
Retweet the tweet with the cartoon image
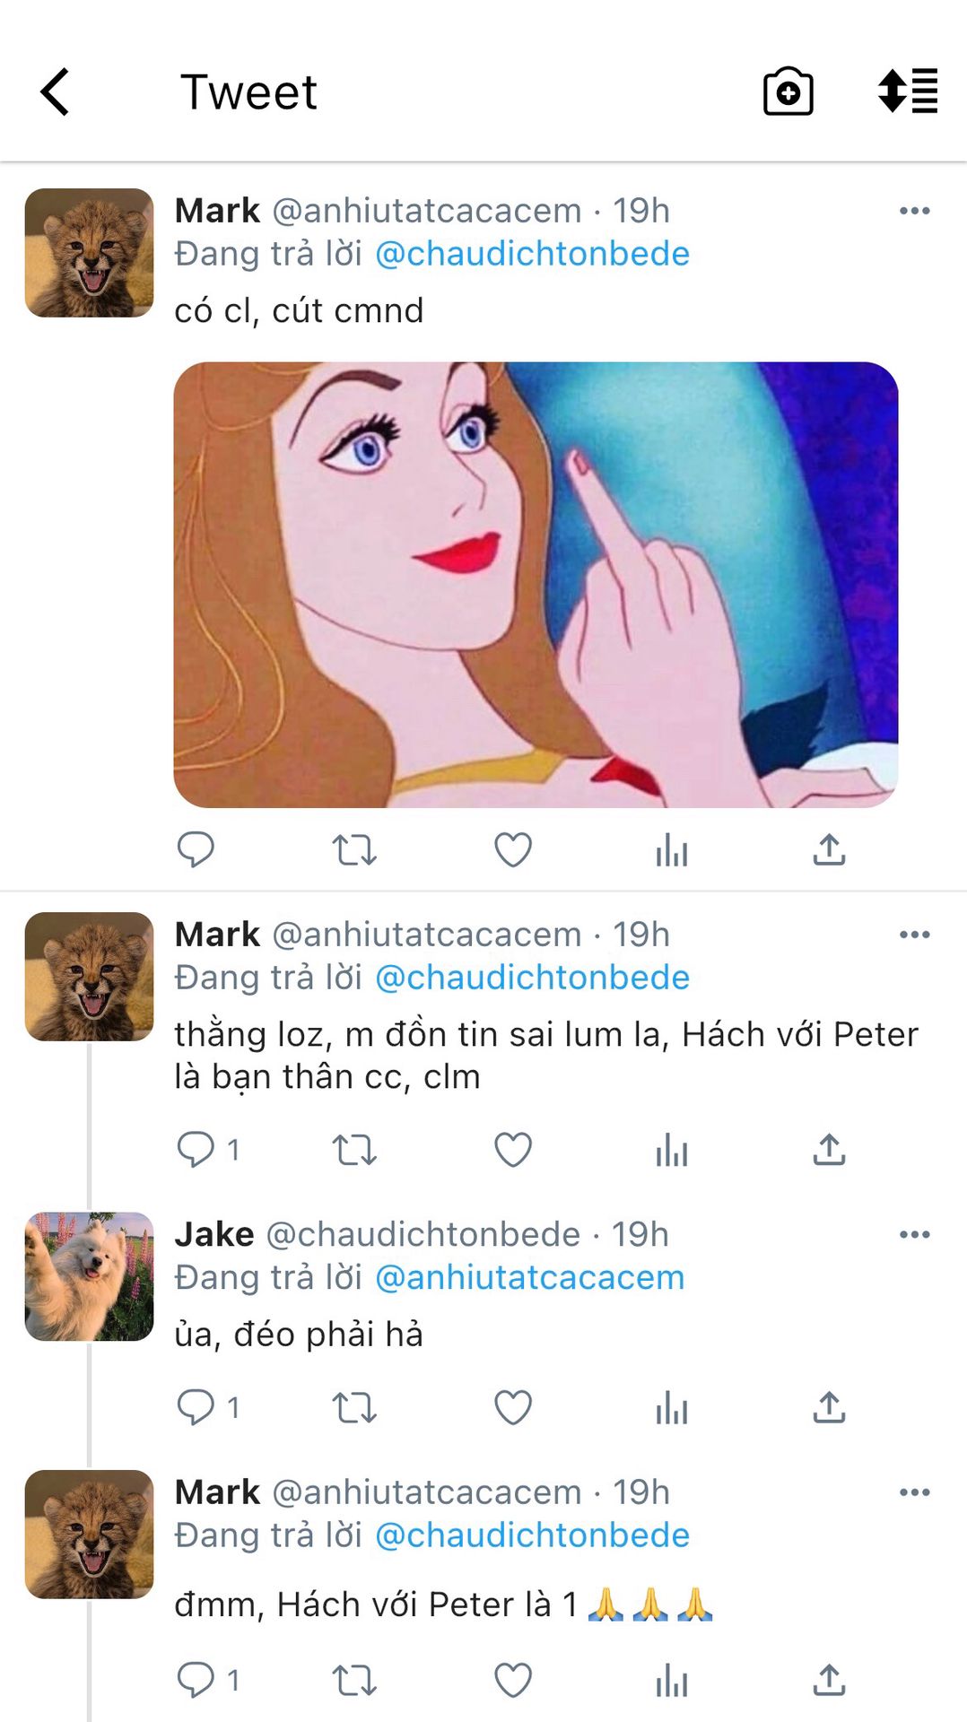[x=354, y=849]
